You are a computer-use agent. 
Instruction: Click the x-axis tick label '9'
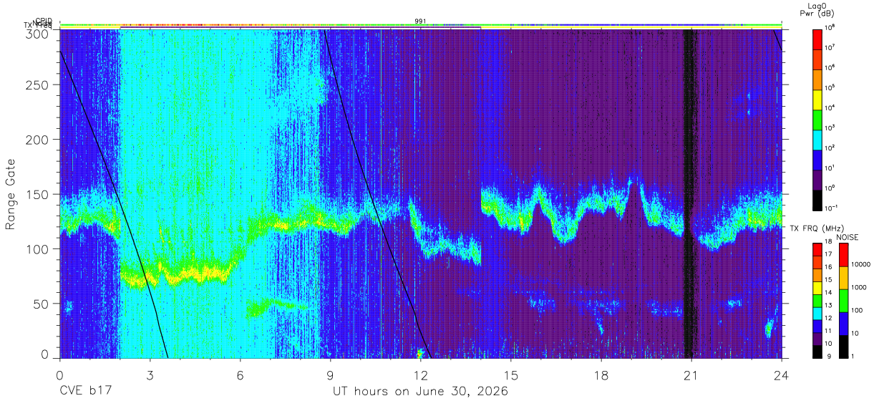click(x=330, y=374)
